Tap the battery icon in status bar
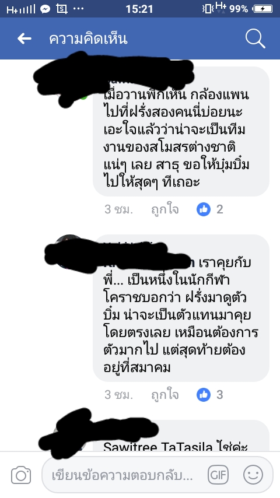The width and height of the screenshot is (280, 498). click(x=263, y=9)
